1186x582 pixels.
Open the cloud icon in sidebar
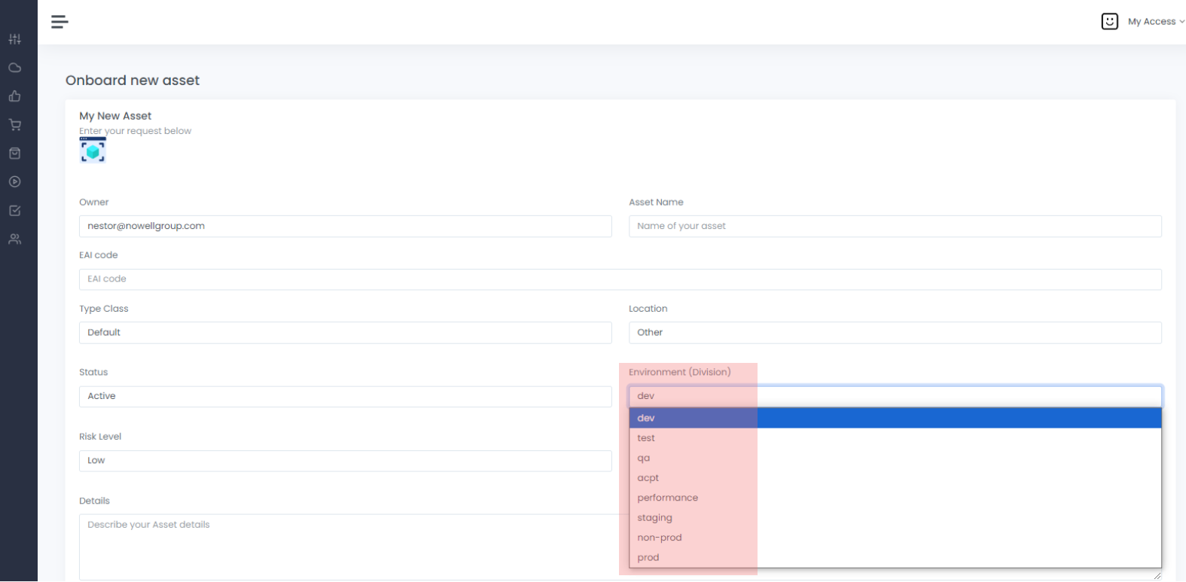[x=14, y=68]
